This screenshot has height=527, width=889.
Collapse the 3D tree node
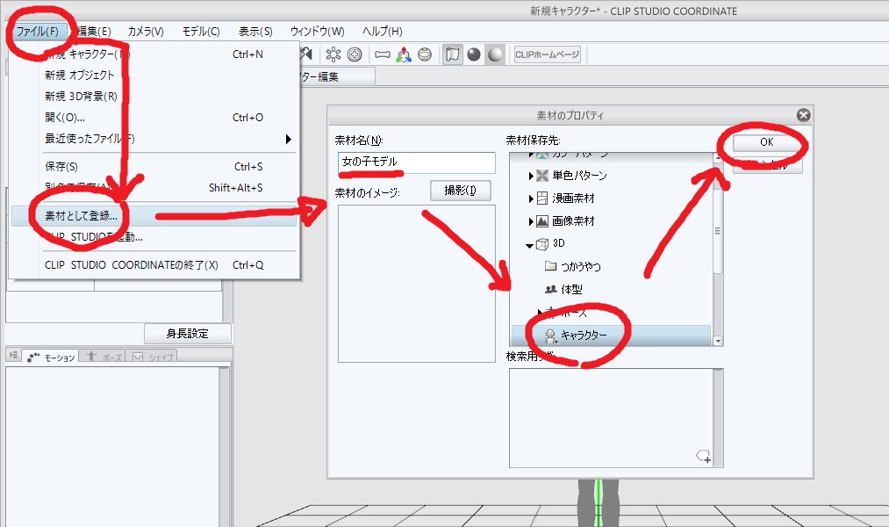point(529,245)
